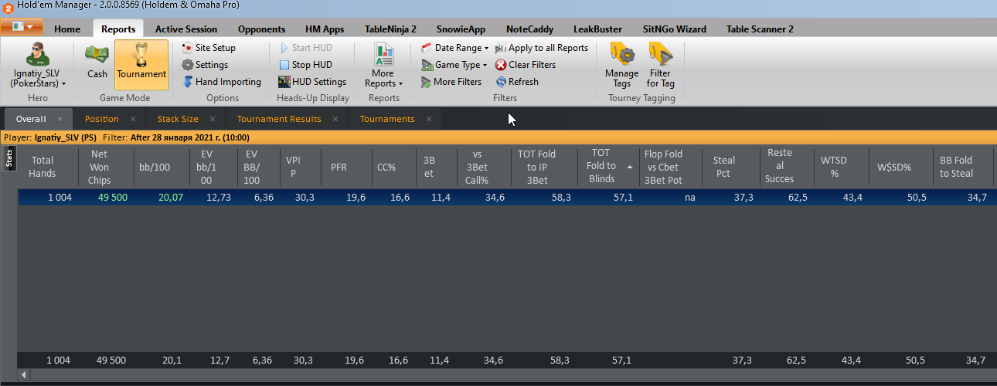997x386 pixels.
Task: Apply filters to all Reports
Action: tap(542, 48)
